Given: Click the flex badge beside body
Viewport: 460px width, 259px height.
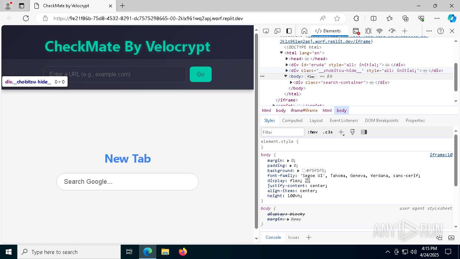Looking at the screenshot, I should click(x=310, y=76).
